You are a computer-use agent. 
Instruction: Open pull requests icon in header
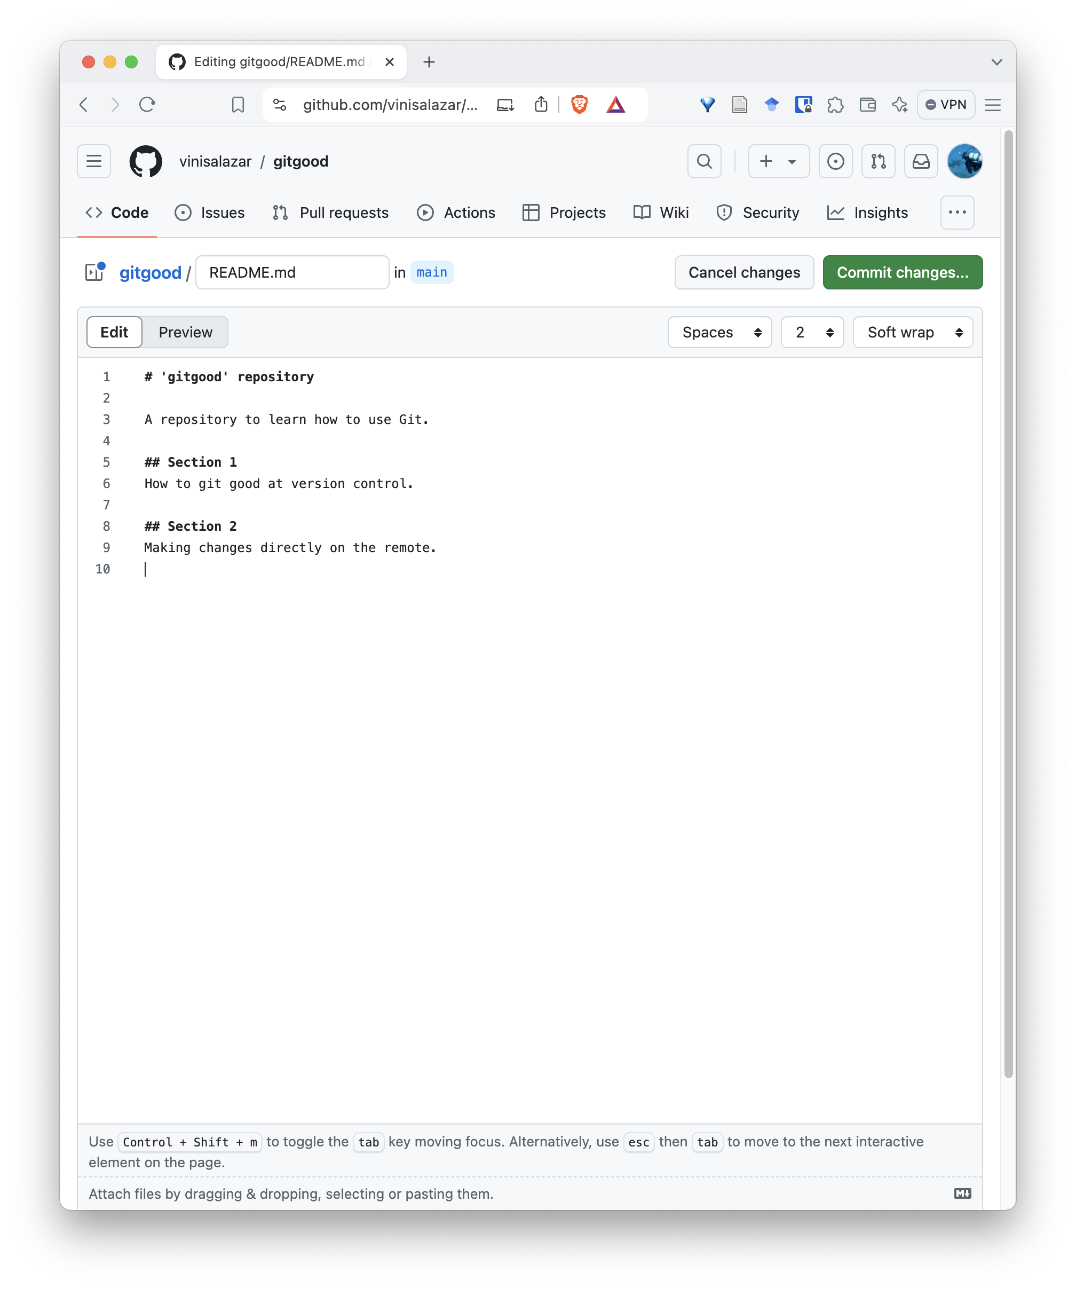click(878, 161)
